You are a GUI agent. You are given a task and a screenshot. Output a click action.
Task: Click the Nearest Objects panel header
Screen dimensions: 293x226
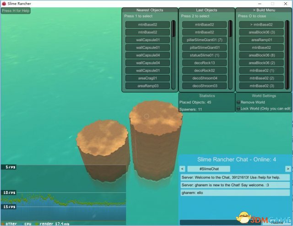click(150, 10)
